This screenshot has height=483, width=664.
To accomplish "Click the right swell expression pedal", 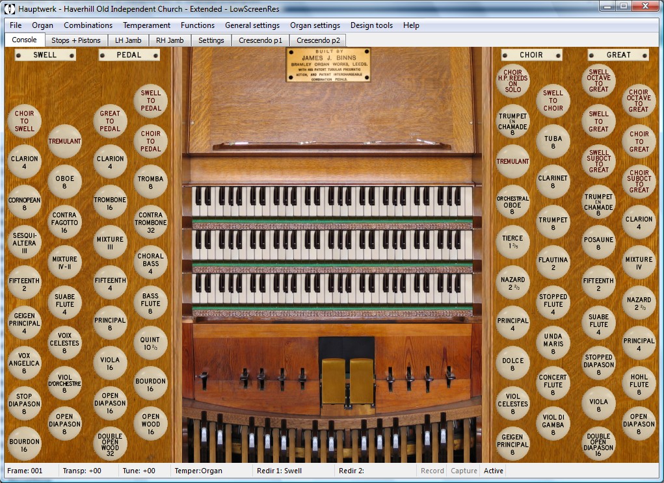I will (x=362, y=381).
